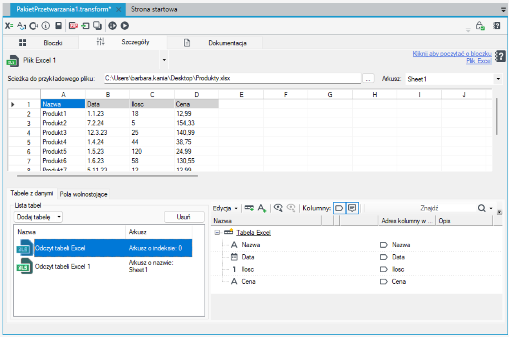Click the red PDF export icon

pos(73,26)
